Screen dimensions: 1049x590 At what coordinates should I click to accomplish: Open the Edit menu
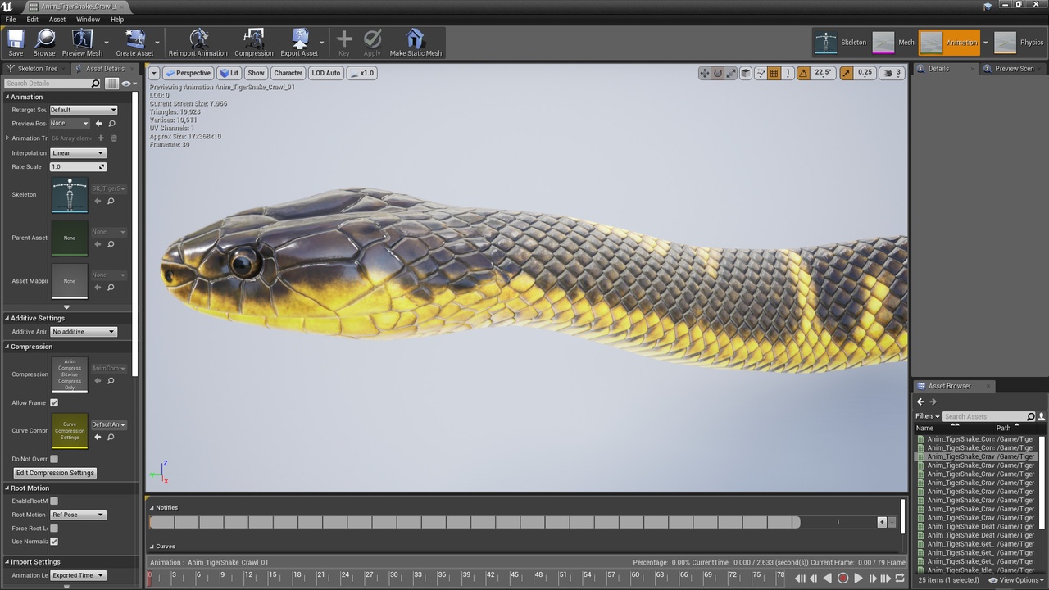(33, 19)
